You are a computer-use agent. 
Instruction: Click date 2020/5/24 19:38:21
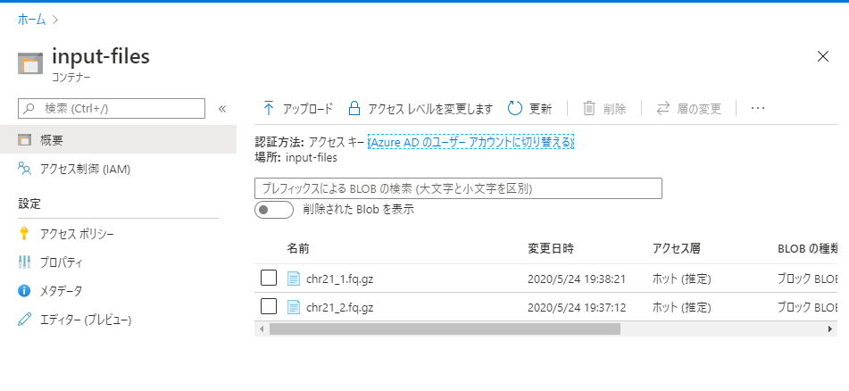coord(577,279)
